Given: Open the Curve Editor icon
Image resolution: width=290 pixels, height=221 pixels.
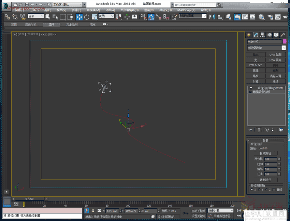Looking at the screenshot, I should [x=245, y=17].
